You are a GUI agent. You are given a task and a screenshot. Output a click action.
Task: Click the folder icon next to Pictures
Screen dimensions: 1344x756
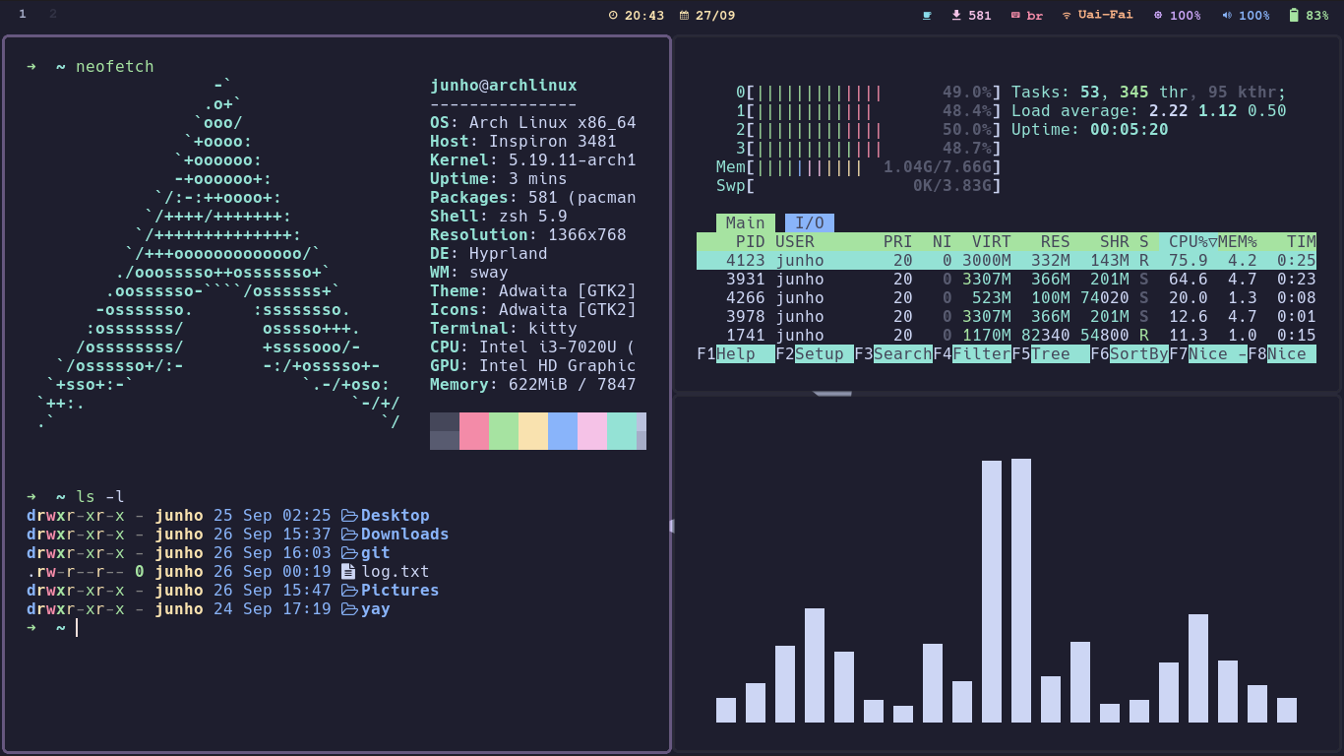click(x=349, y=591)
